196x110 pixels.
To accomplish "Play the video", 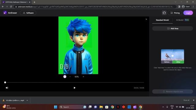I will click(74, 88).
